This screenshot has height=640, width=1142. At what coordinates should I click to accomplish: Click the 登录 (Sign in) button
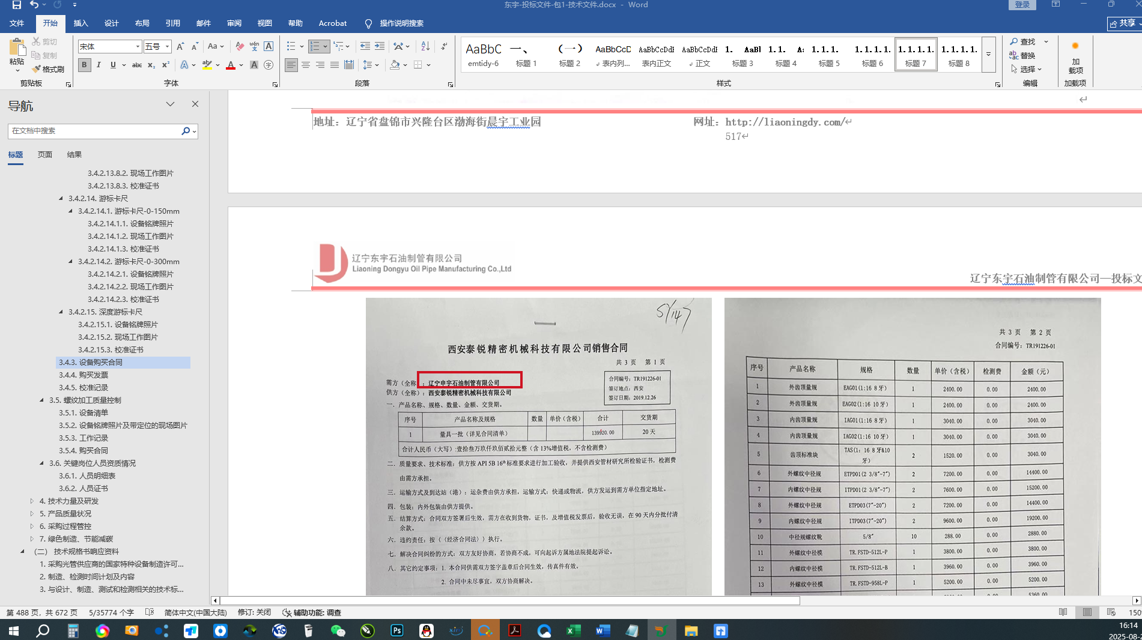(1022, 5)
